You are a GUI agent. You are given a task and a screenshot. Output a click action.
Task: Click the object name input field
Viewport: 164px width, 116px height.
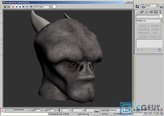(148, 16)
